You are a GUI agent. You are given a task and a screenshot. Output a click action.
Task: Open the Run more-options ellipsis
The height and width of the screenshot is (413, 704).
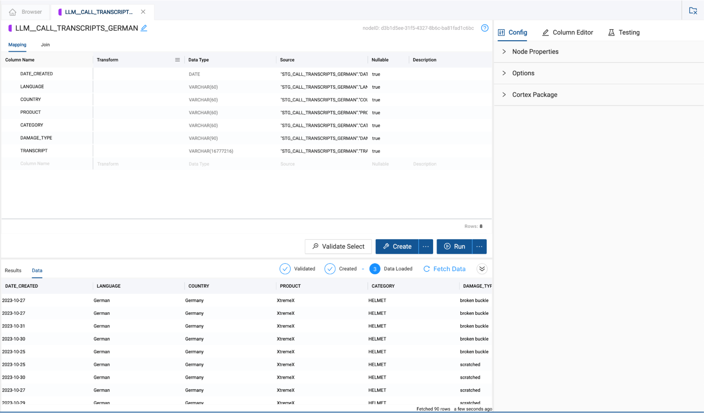coord(479,246)
